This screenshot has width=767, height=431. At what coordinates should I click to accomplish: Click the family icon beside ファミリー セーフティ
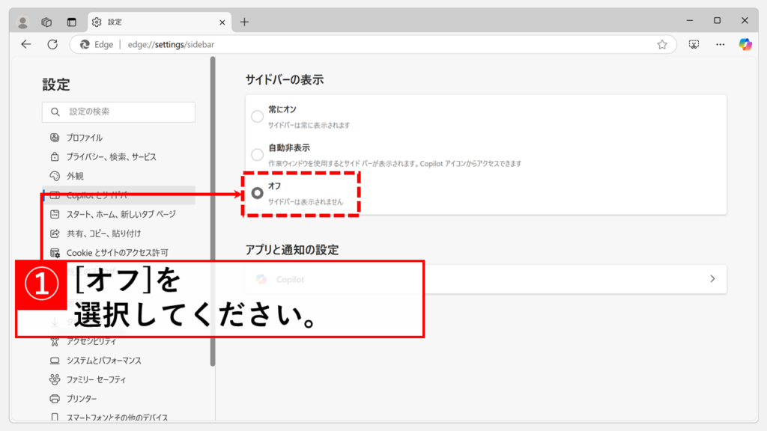coord(55,379)
